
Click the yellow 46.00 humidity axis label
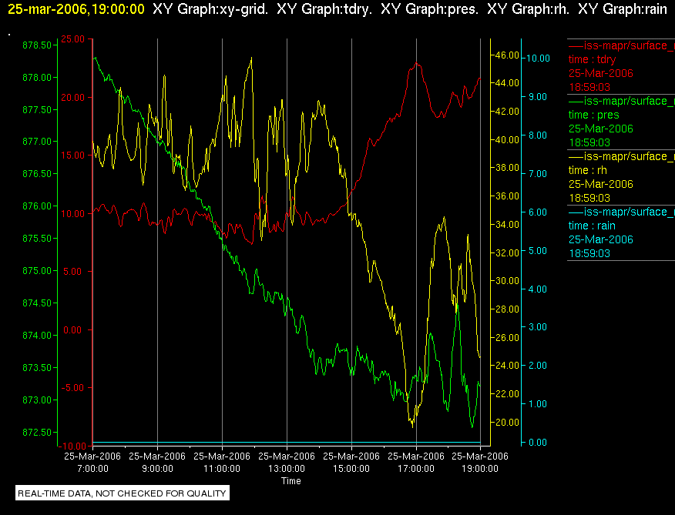[x=508, y=55]
